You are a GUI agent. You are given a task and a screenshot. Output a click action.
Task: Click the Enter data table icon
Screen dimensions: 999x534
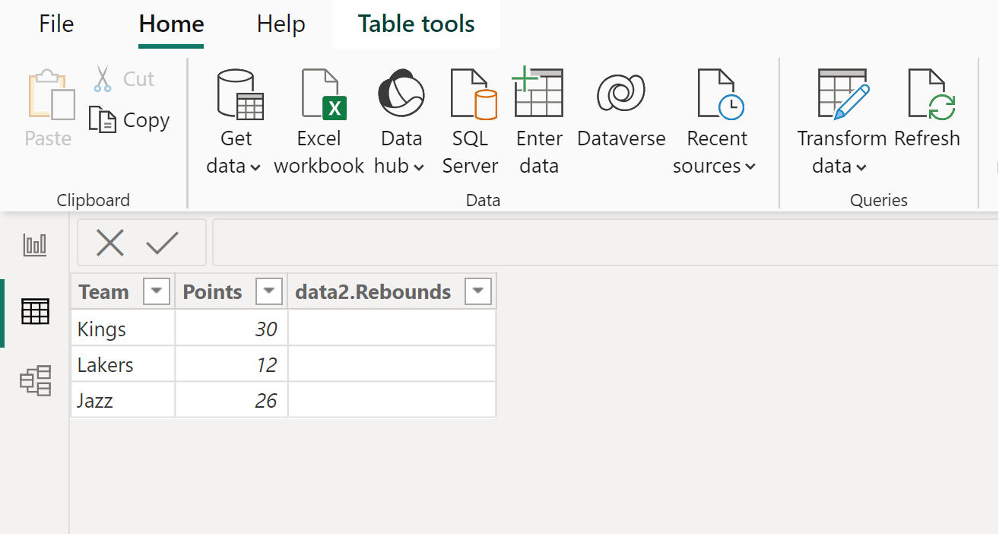tap(538, 94)
